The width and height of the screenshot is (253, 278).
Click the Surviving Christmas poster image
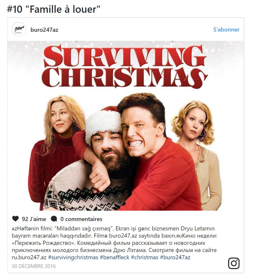click(x=126, y=126)
